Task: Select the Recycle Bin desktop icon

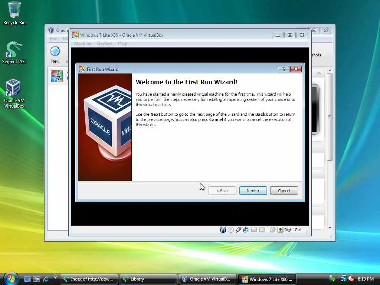Action: point(14,13)
